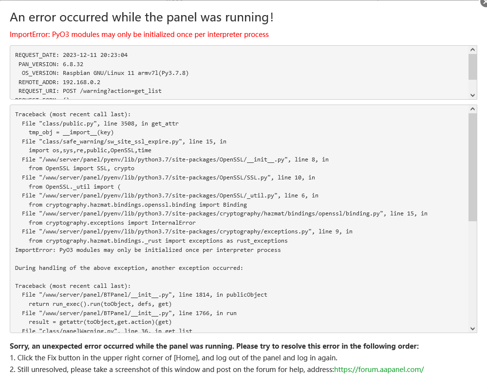Click the "An error occurred" heading
487x389 pixels.
(x=142, y=18)
